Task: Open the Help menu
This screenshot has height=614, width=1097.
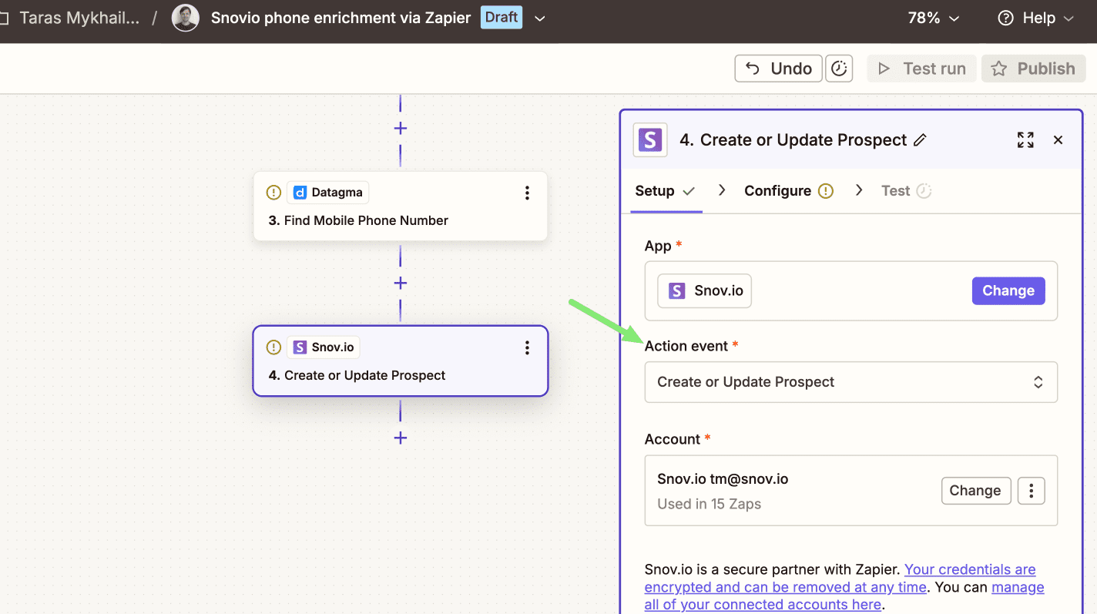Action: click(x=1035, y=18)
